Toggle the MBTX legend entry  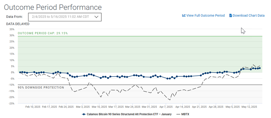(183, 114)
